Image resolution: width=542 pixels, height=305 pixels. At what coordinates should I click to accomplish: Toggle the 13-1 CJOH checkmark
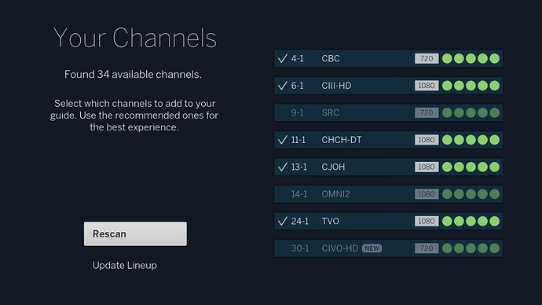(x=283, y=167)
